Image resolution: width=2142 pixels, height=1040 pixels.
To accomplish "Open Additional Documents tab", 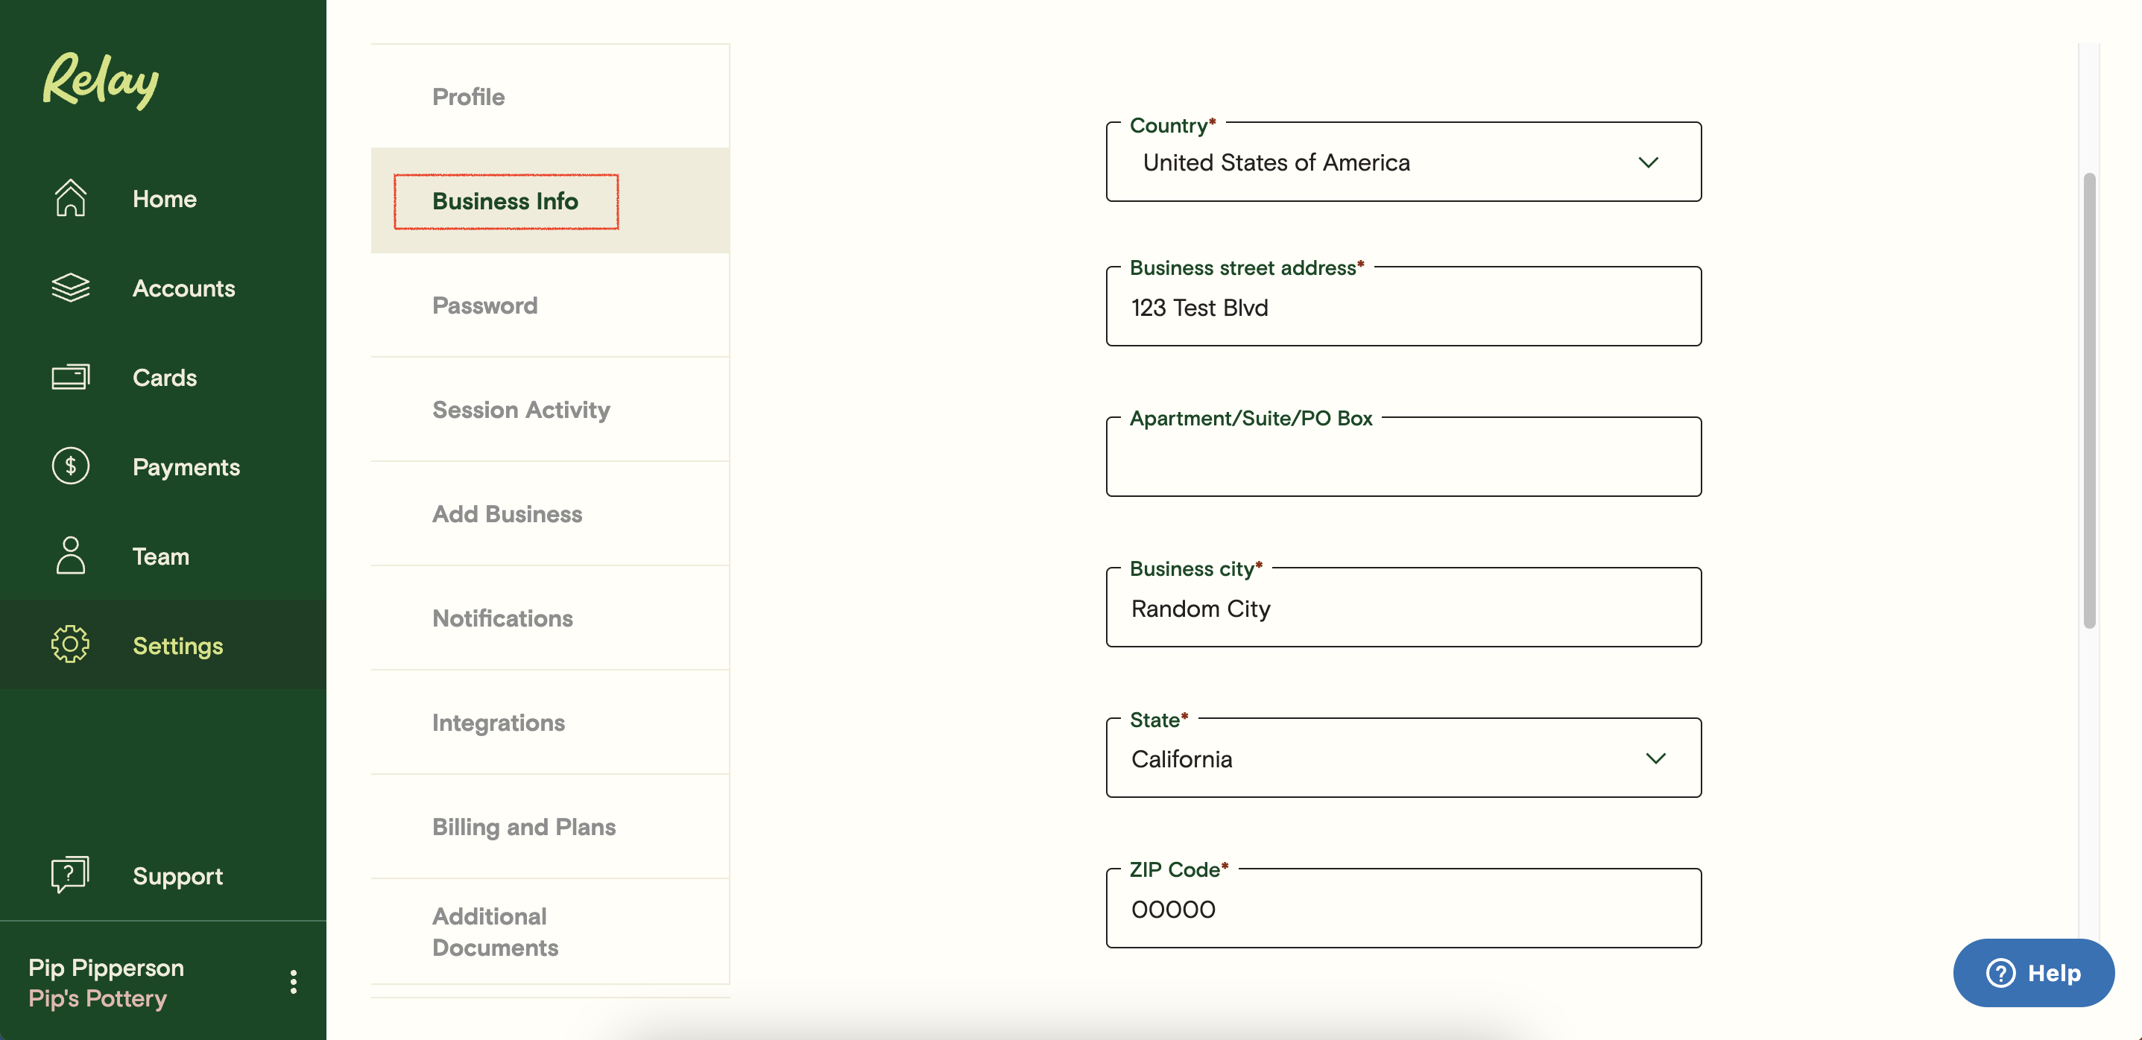I will coord(549,931).
